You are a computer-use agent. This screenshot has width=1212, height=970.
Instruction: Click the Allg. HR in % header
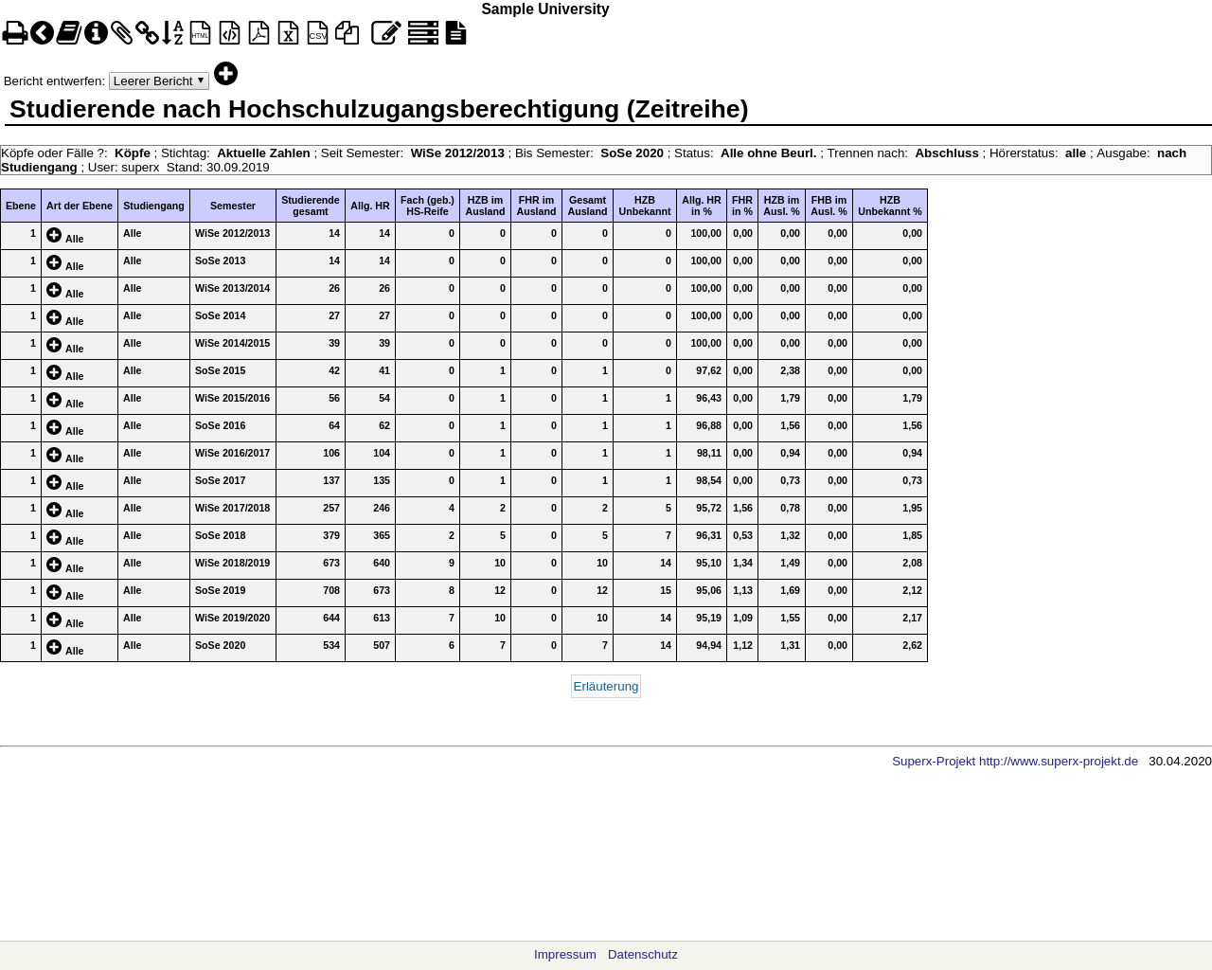(x=702, y=206)
